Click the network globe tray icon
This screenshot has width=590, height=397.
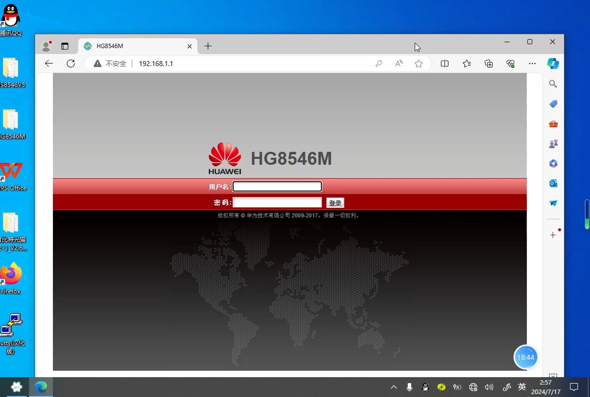click(x=473, y=387)
